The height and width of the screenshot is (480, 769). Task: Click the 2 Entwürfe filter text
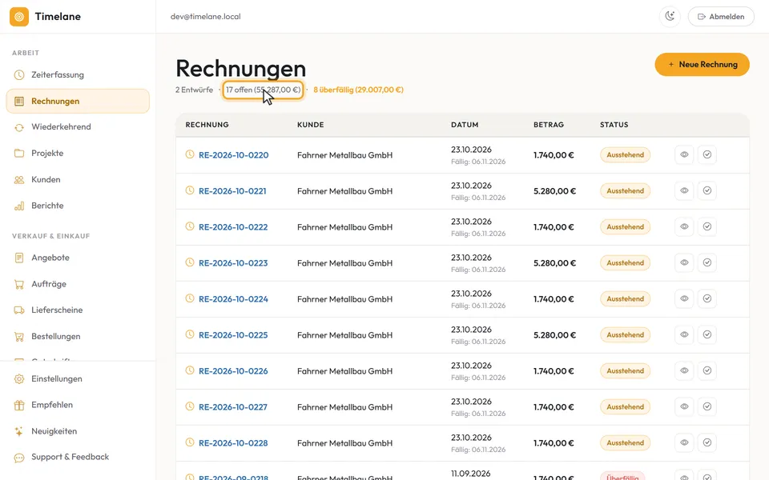194,90
